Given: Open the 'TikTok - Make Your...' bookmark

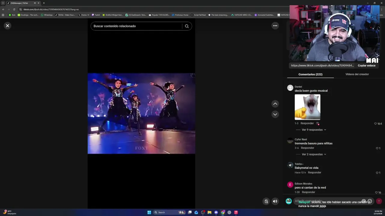Looking at the screenshot, I should tap(65, 15).
